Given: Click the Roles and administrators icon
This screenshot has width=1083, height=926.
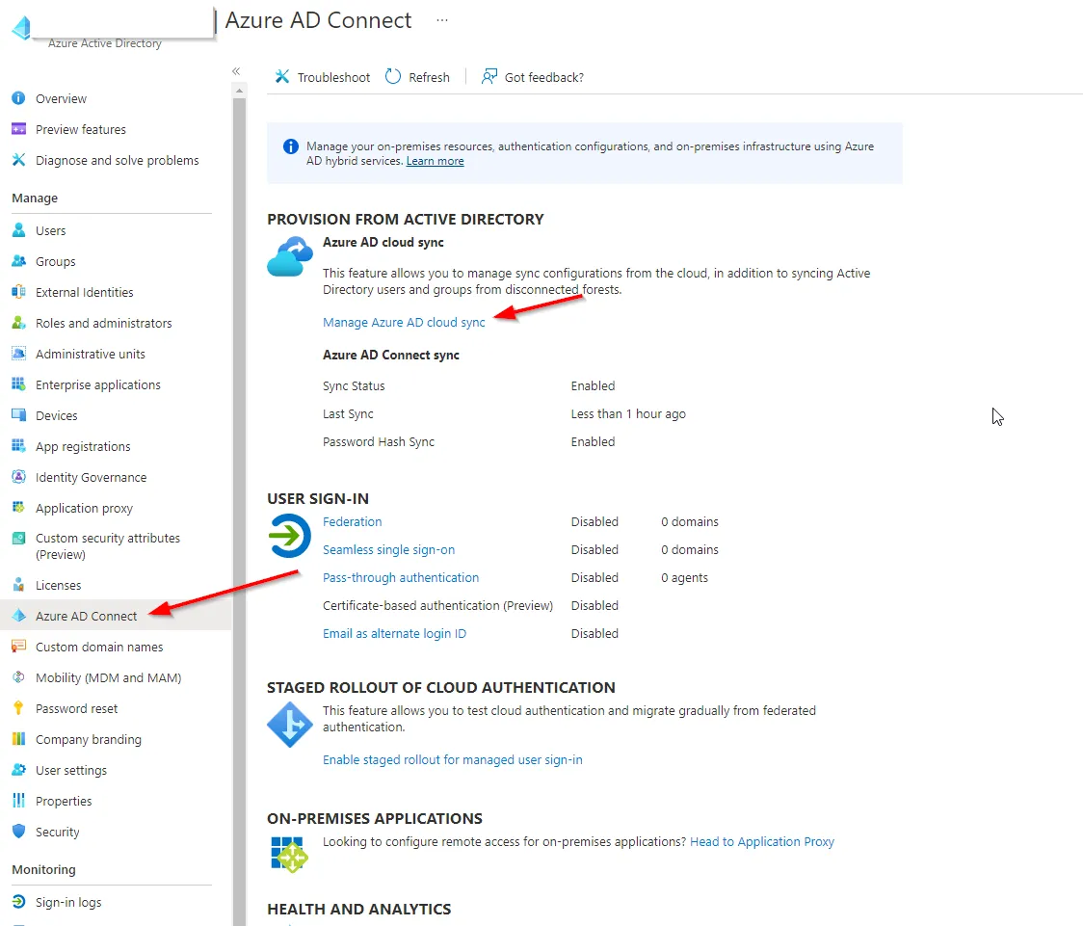Looking at the screenshot, I should click(x=18, y=323).
